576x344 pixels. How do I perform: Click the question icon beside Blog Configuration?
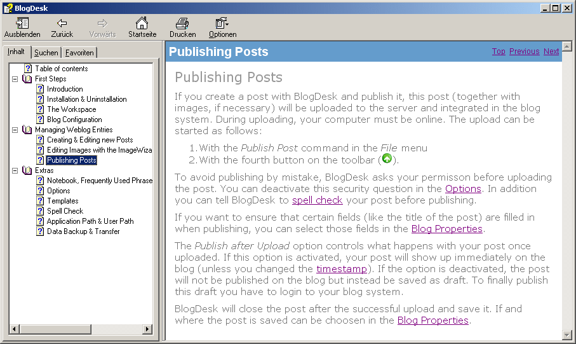tap(40, 120)
